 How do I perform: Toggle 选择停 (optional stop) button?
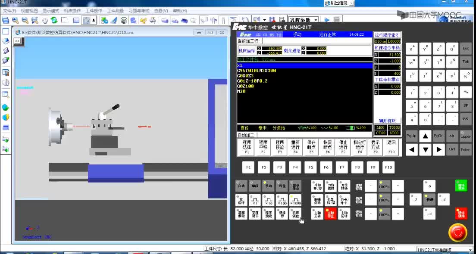(x=282, y=214)
